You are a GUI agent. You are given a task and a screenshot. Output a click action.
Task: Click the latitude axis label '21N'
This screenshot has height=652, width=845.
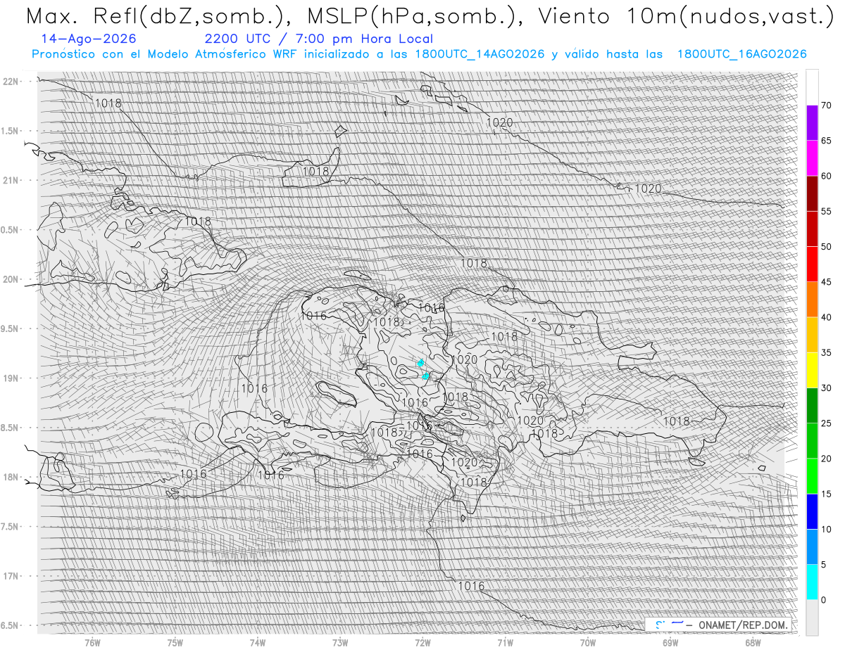[12, 180]
